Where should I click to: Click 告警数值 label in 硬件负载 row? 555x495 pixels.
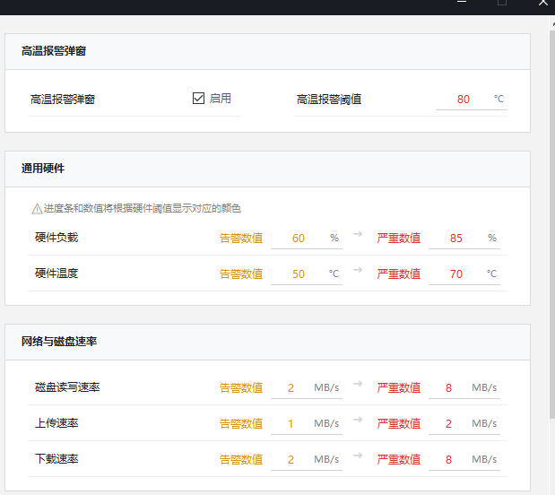pos(241,239)
